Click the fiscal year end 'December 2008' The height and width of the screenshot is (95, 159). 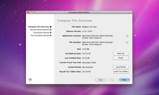pos(89,63)
